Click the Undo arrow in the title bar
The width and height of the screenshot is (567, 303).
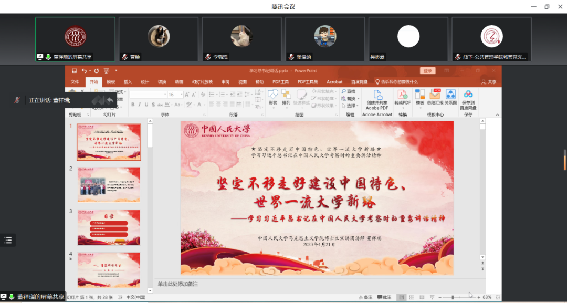[x=84, y=71]
